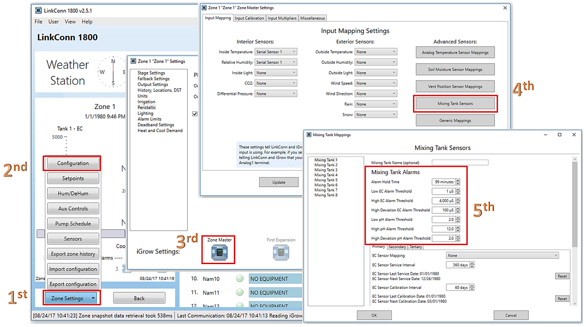Screen dimensions: 586x327
Task: Switch to the Miscellaneous tab
Action: (312, 18)
